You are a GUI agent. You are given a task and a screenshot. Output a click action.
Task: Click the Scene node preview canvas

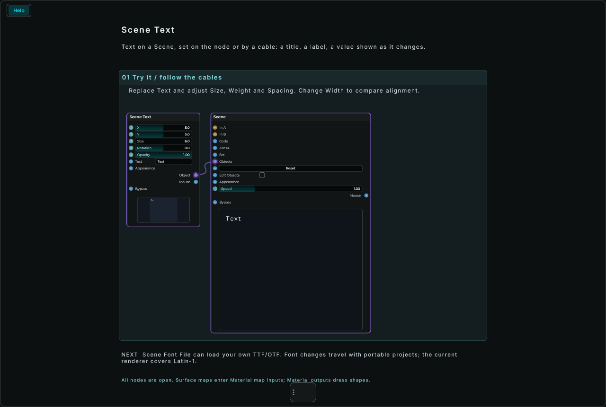291,269
